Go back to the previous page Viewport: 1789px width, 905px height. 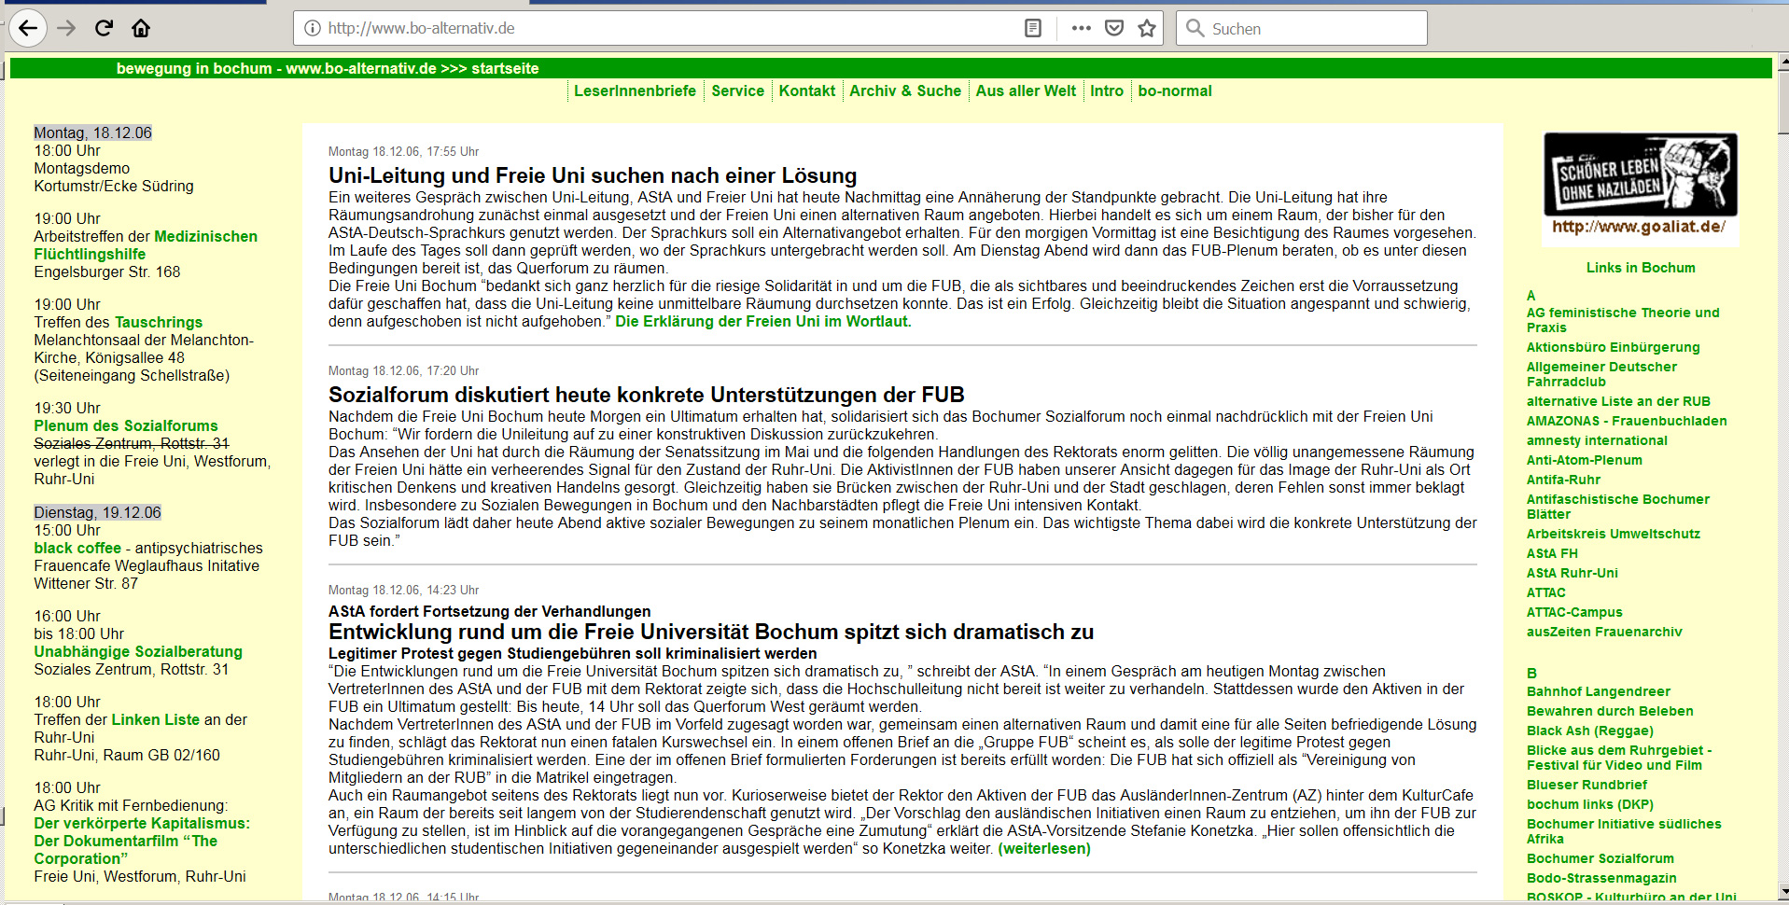coord(28,28)
